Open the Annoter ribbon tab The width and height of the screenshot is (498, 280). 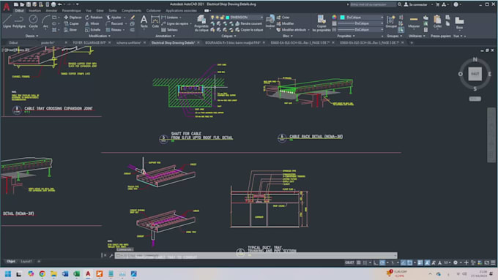[x=51, y=10]
